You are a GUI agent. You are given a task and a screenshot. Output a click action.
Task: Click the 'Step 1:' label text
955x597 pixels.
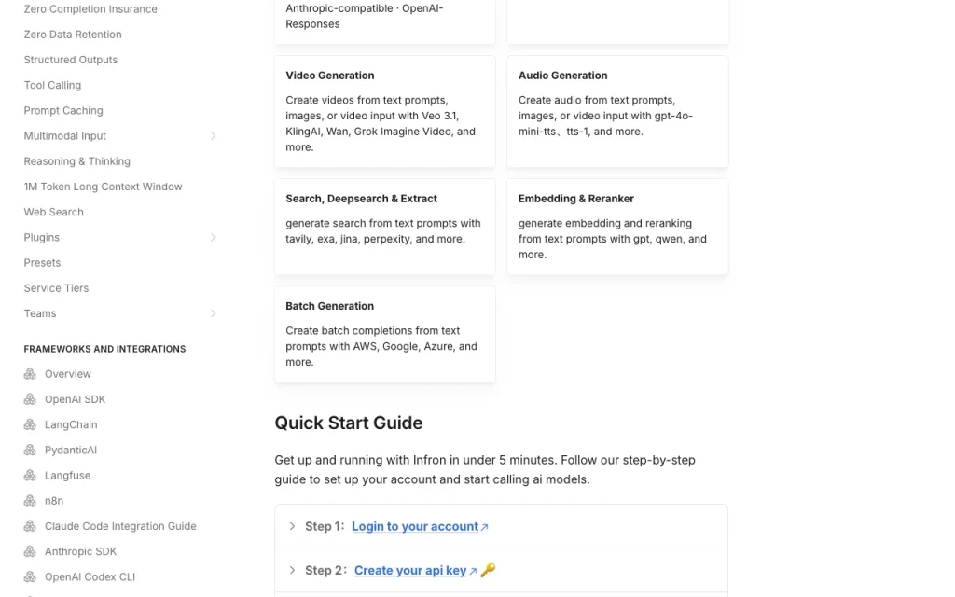tap(325, 526)
